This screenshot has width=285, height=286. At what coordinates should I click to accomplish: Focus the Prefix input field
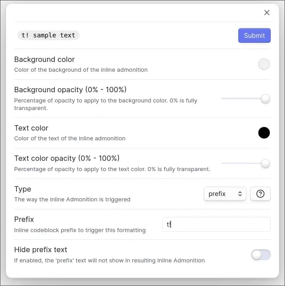pyautogui.click(x=216, y=224)
